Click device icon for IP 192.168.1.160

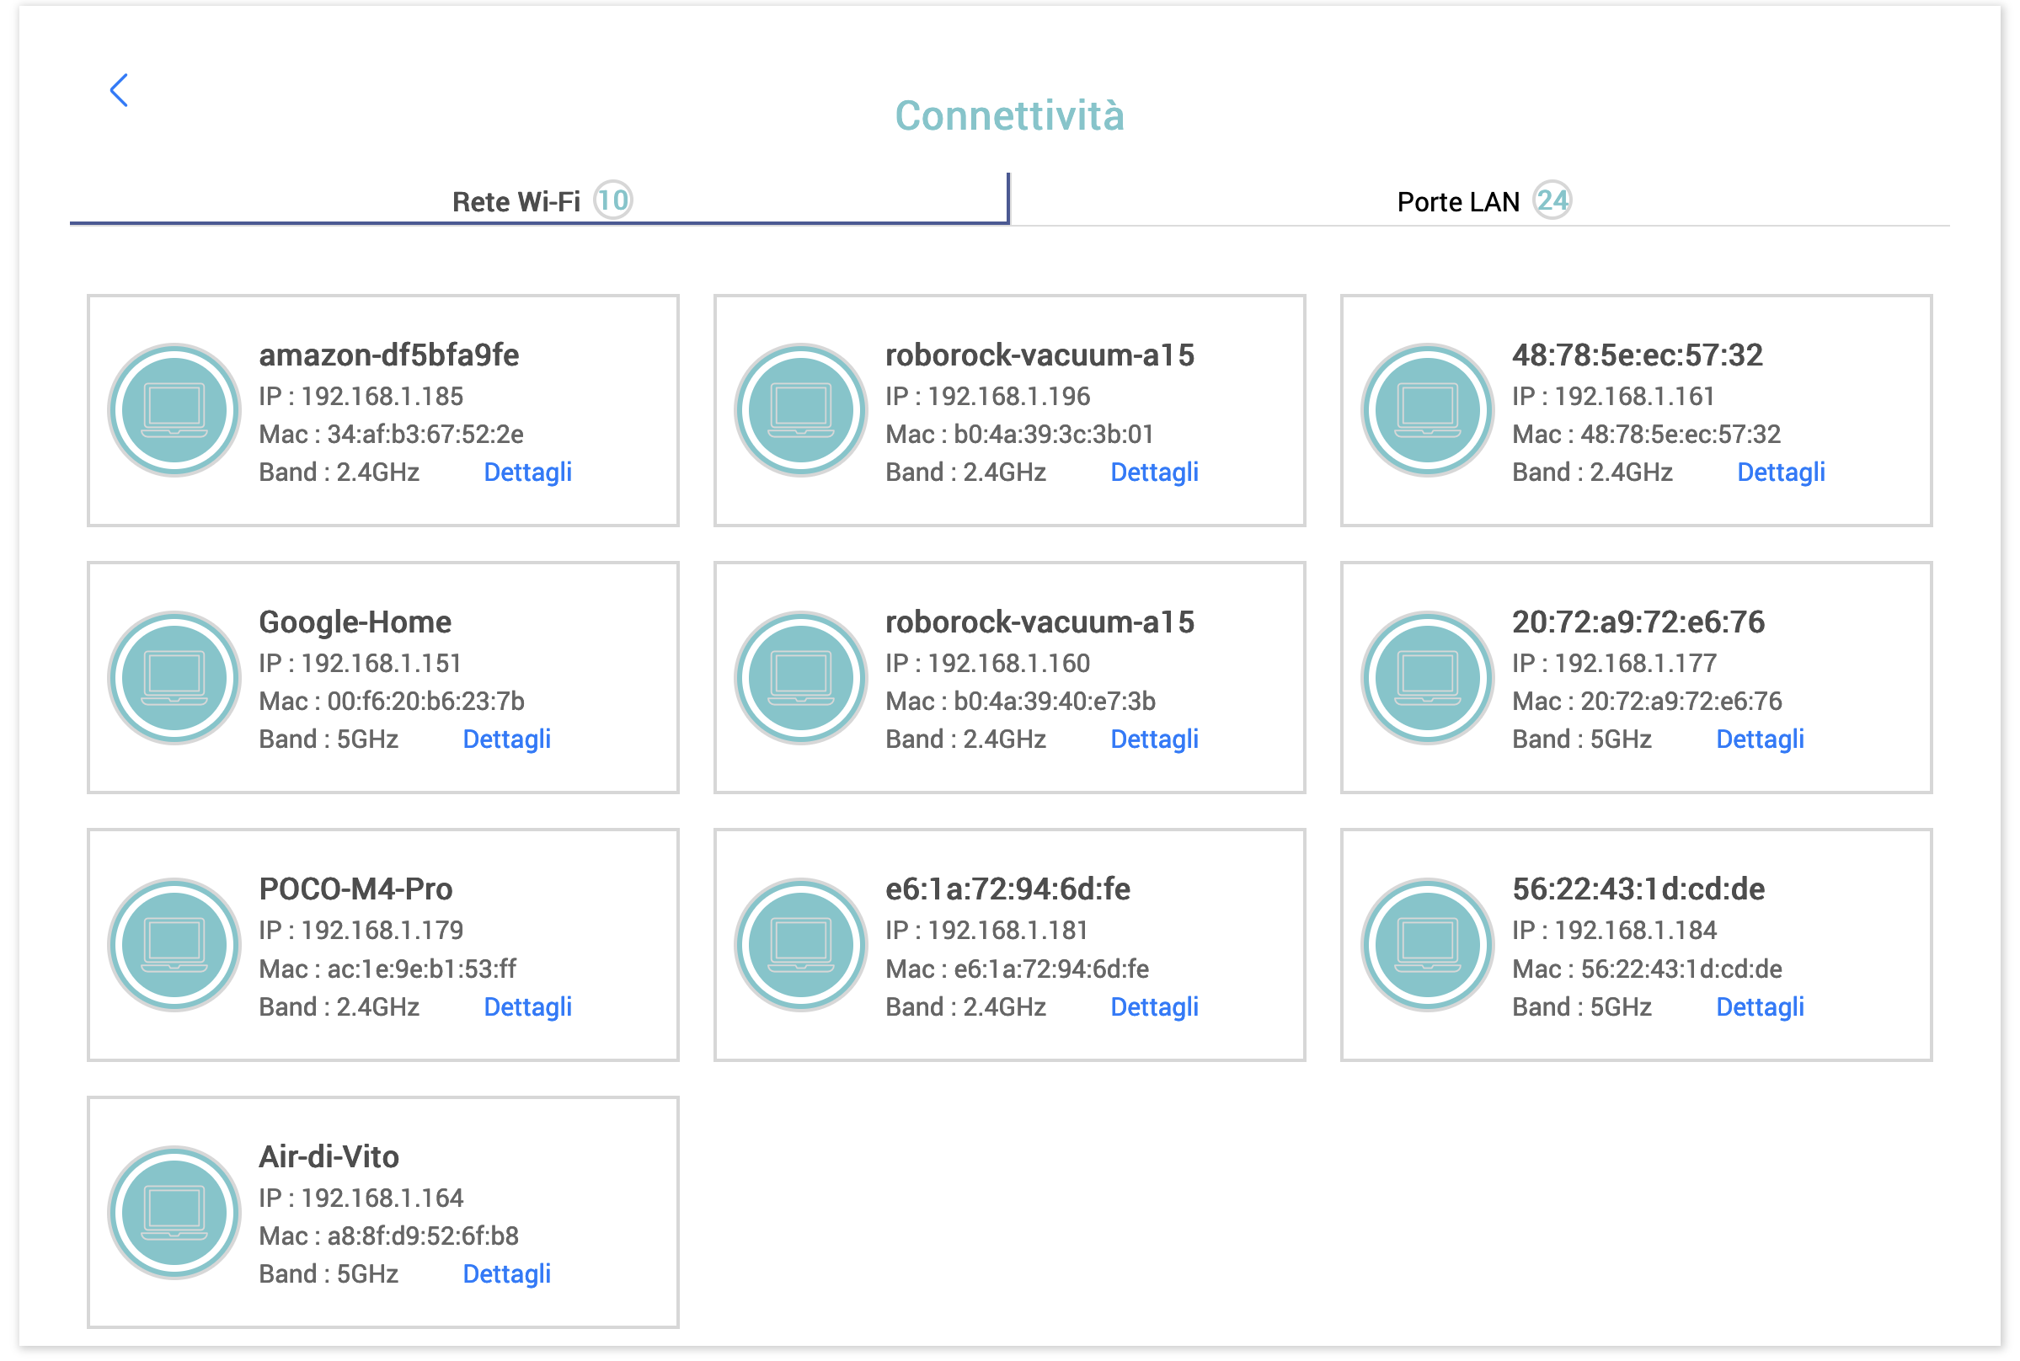pos(801,678)
